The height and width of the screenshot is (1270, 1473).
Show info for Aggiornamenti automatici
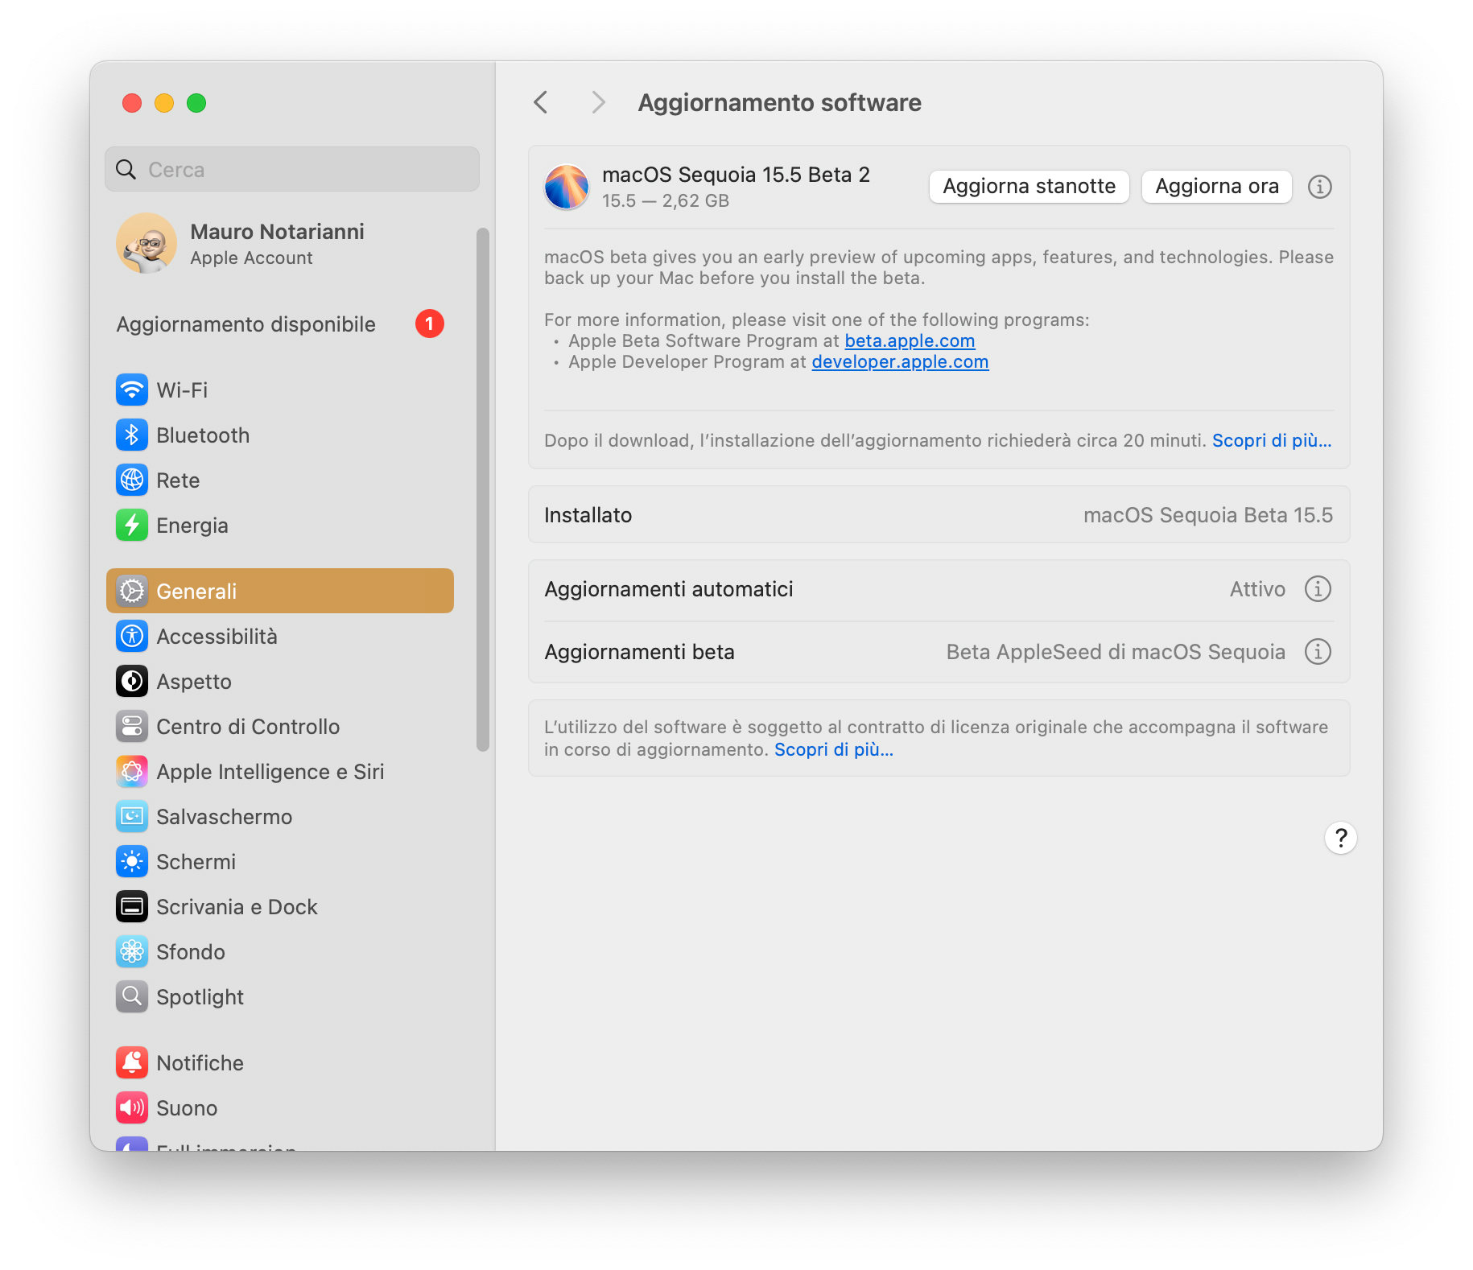click(x=1318, y=589)
